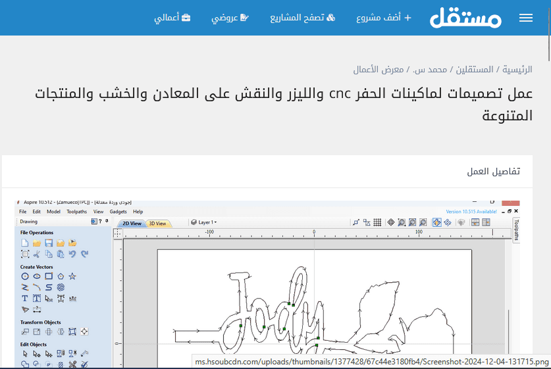
Task: Click the Undo arrow icon
Action: coord(72,254)
